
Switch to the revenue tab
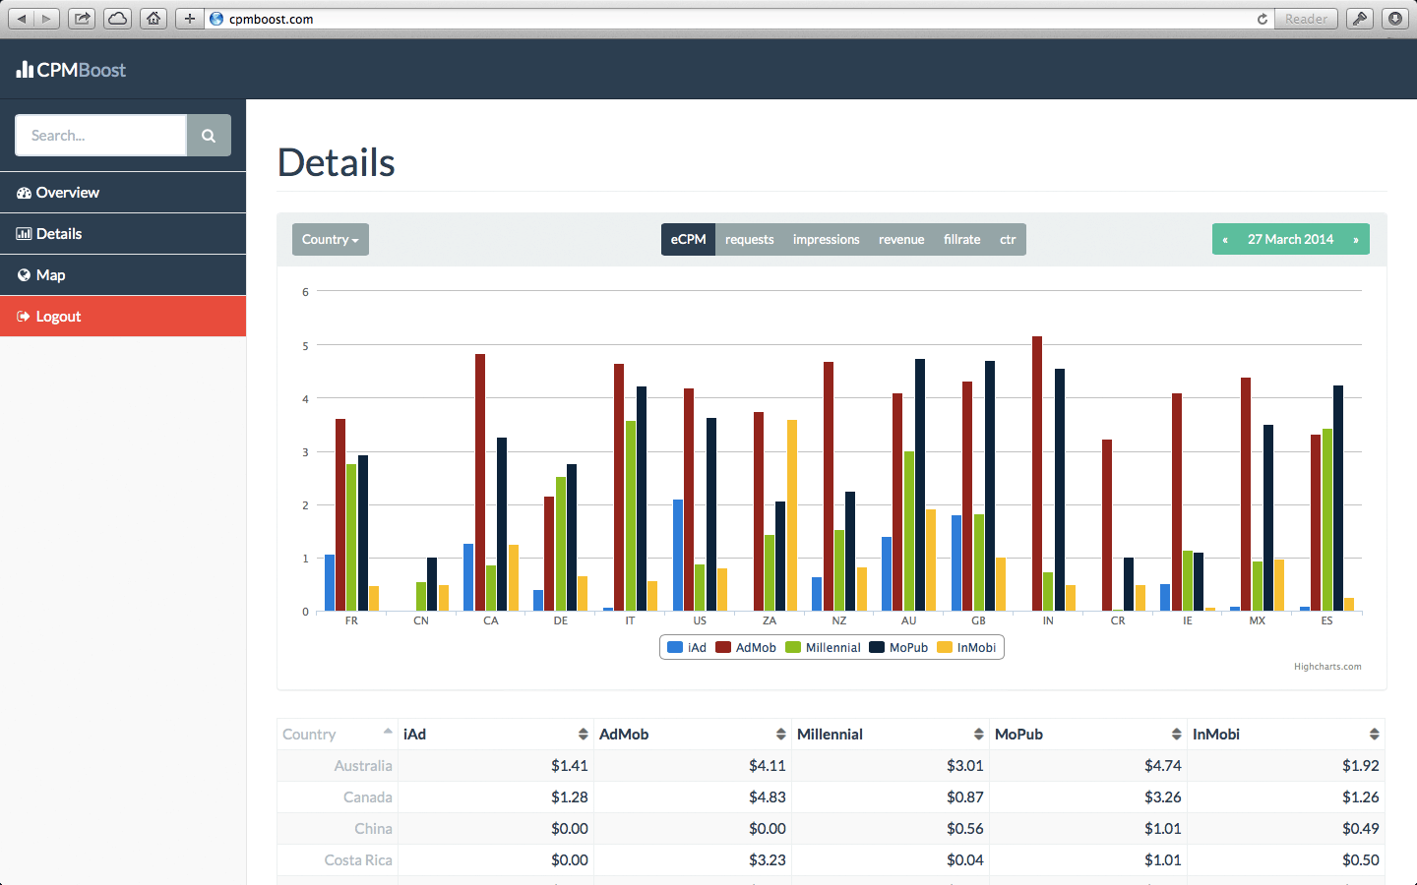click(900, 240)
